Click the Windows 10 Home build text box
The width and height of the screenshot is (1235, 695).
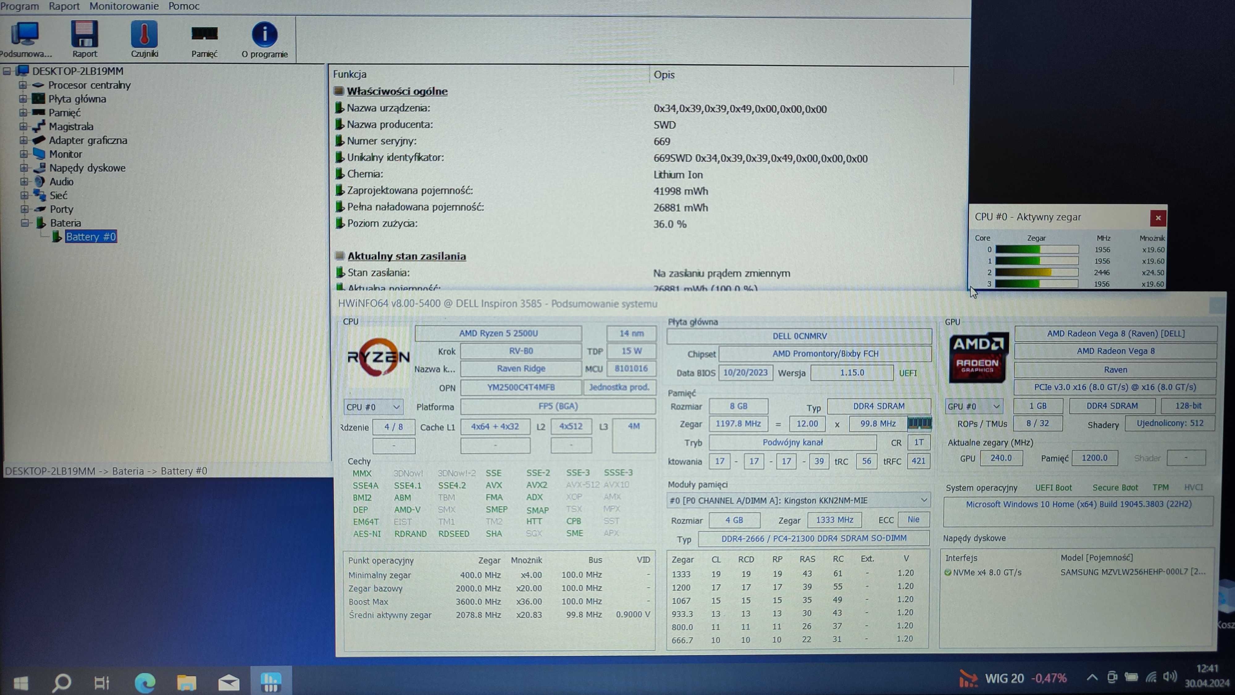point(1078,511)
